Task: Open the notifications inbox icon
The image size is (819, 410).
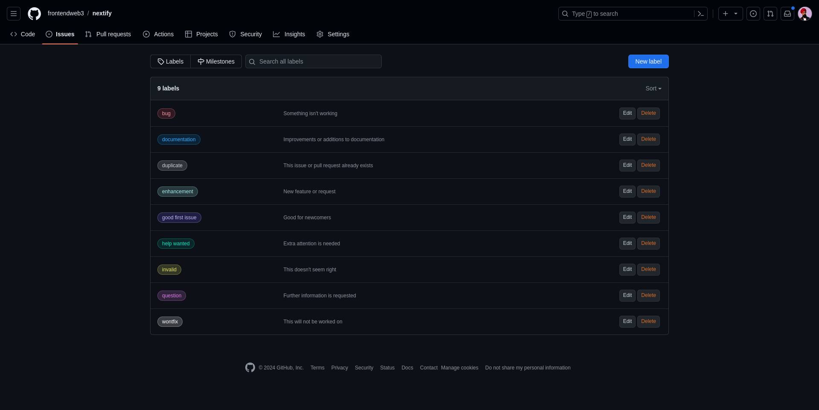Action: click(787, 14)
